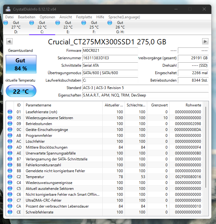Viewport: 216px width, 224px height.
Task: Click the Gut 84 % health status button
Action: [x=21, y=64]
